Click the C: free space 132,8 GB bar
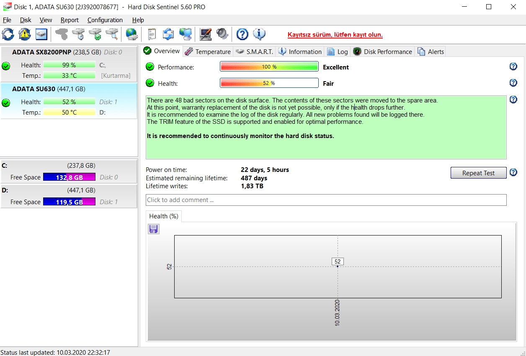 pyautogui.click(x=69, y=177)
